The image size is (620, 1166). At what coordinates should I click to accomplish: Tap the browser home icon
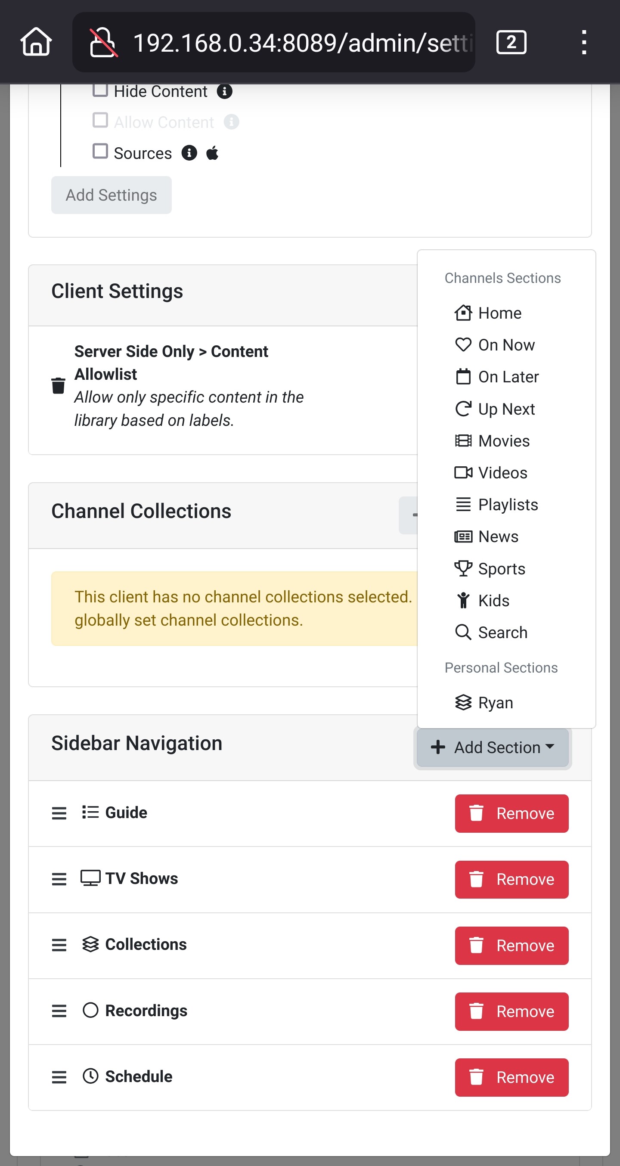click(36, 42)
